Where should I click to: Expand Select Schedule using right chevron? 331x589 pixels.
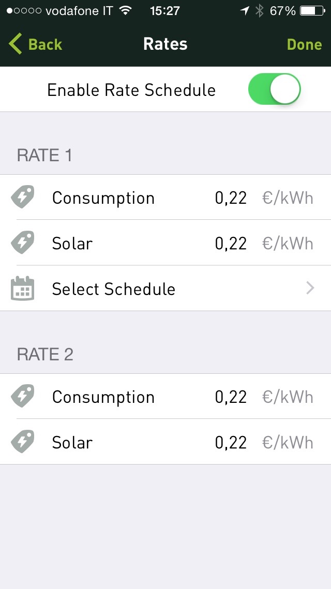pyautogui.click(x=310, y=288)
